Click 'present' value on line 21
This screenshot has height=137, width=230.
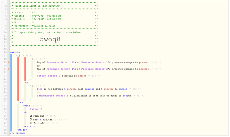point(144,69)
